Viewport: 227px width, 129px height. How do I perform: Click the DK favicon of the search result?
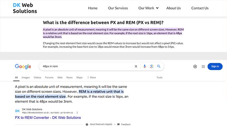pos(18,111)
